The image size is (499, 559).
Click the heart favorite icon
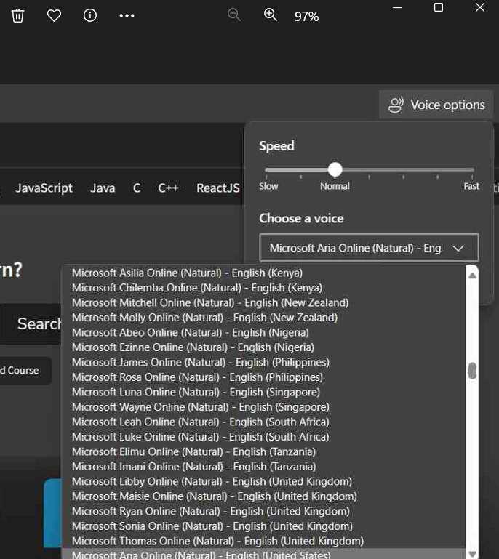click(x=54, y=15)
